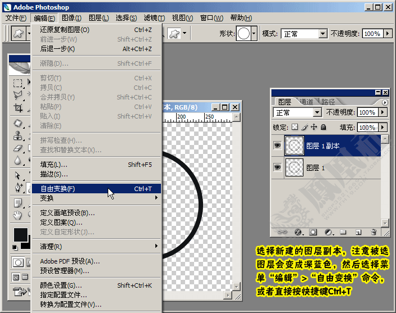Select the Rectangular Marquee tool

click(x=18, y=83)
